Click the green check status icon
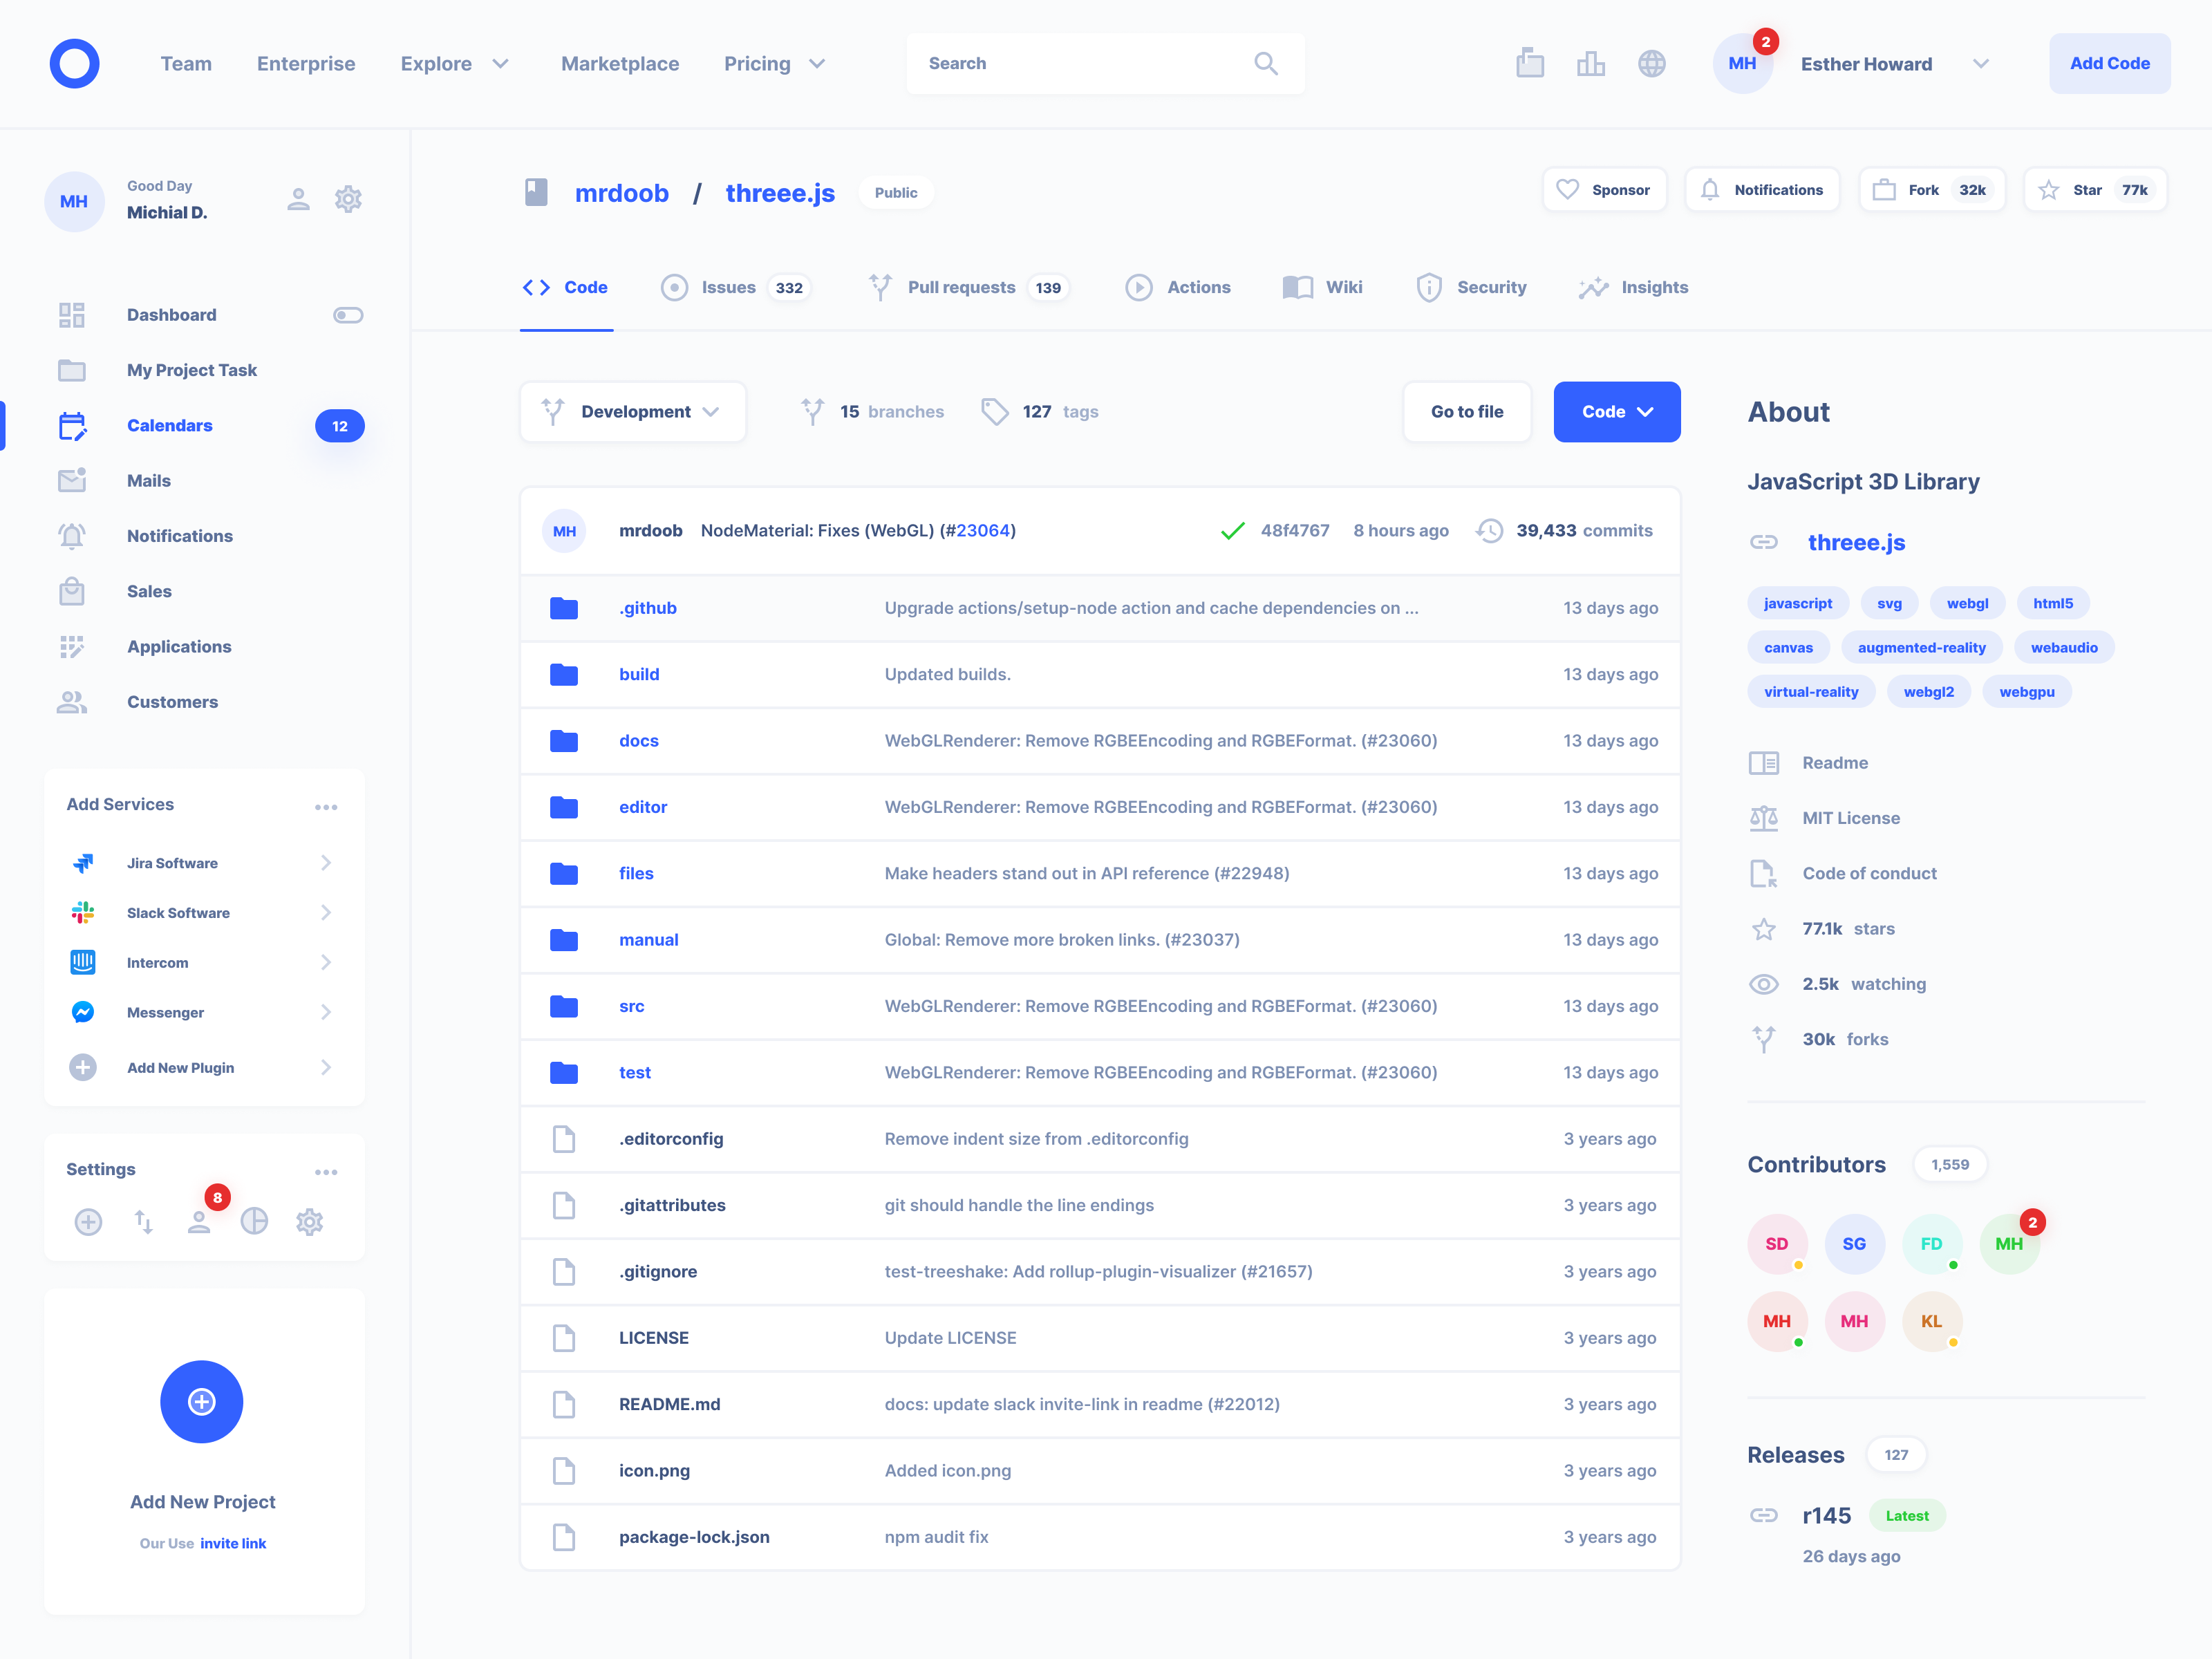The image size is (2212, 1659). pyautogui.click(x=1232, y=531)
